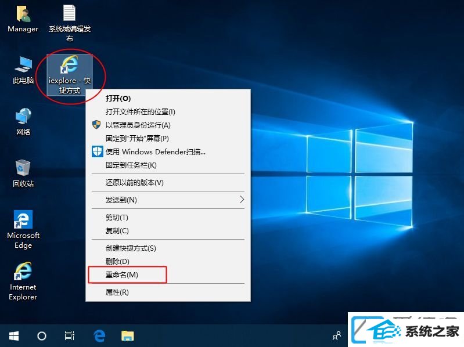Choose 还原以前的版本(V)
Screen dimensions: 464x347
tap(168, 183)
